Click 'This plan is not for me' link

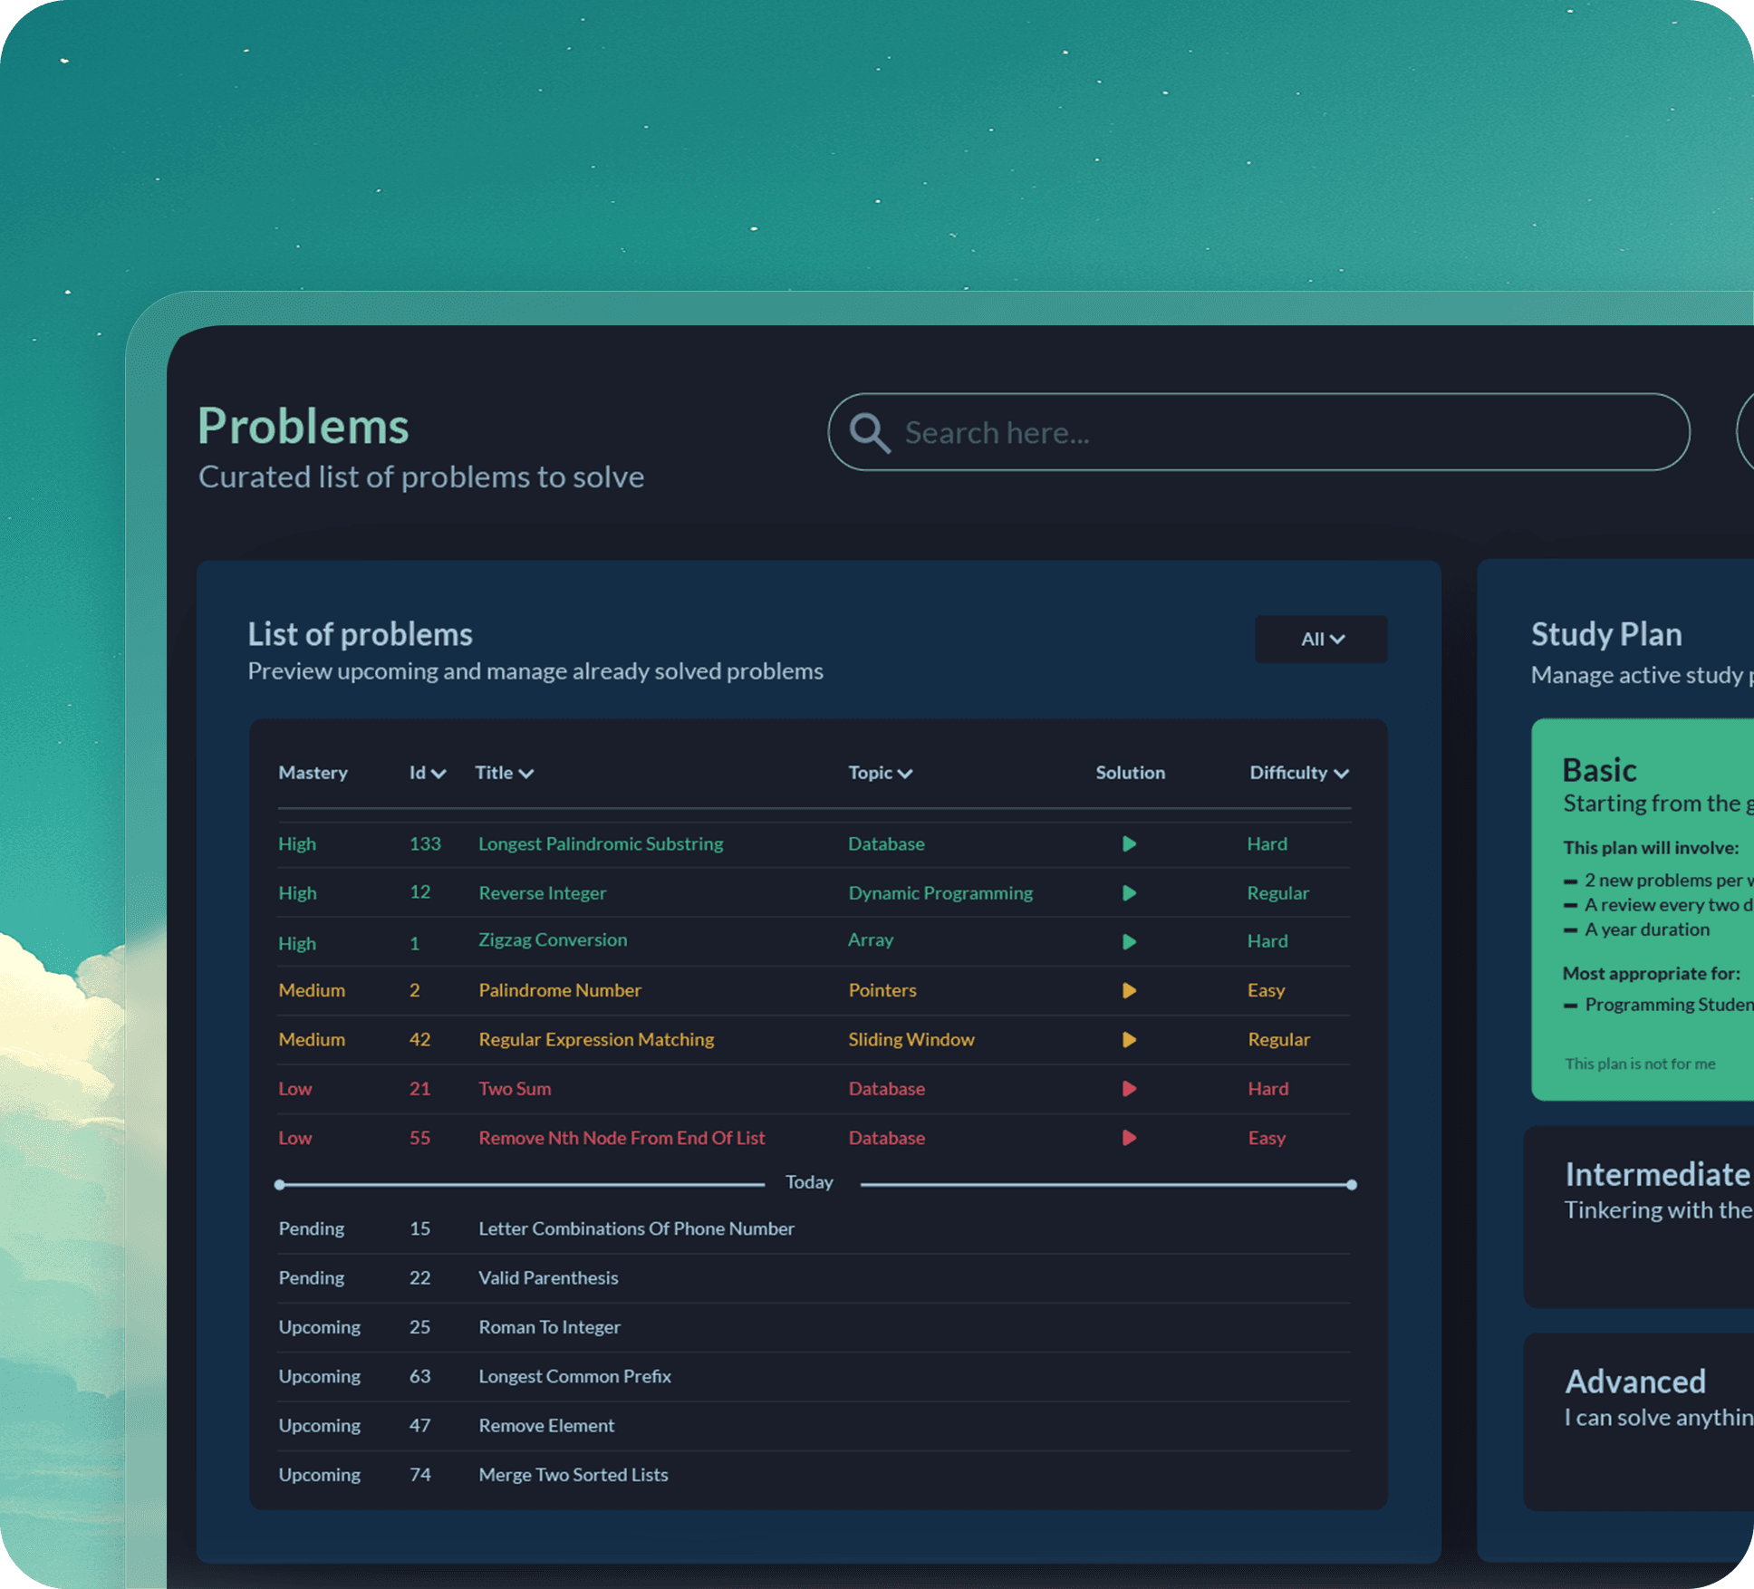1639,1064
